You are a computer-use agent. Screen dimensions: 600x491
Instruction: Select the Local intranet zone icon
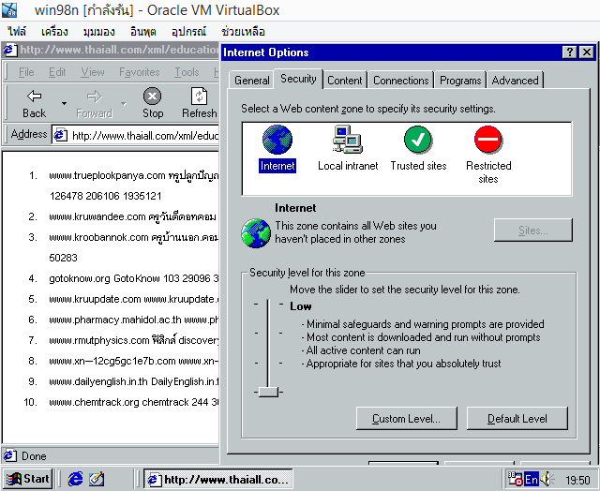click(348, 141)
